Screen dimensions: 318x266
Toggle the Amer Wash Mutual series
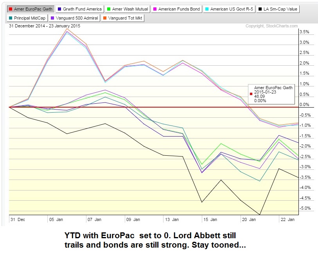point(128,9)
